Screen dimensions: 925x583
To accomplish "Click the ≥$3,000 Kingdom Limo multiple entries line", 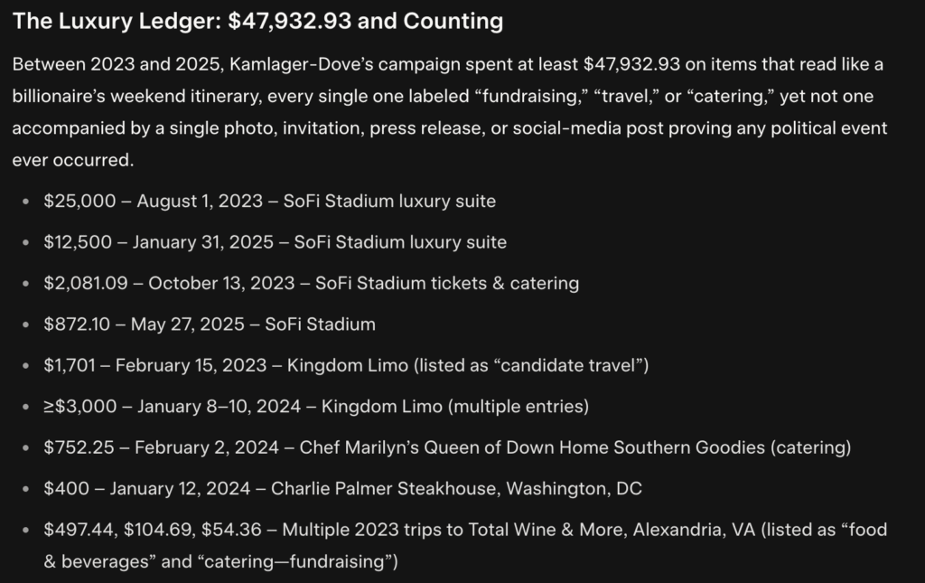I will click(x=316, y=407).
